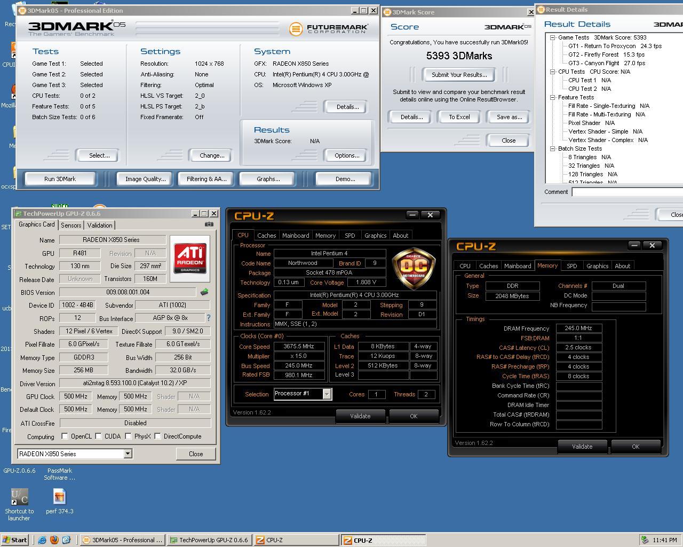Open the 'perf 374.3' desktop file icon
The image size is (683, 547).
[59, 502]
